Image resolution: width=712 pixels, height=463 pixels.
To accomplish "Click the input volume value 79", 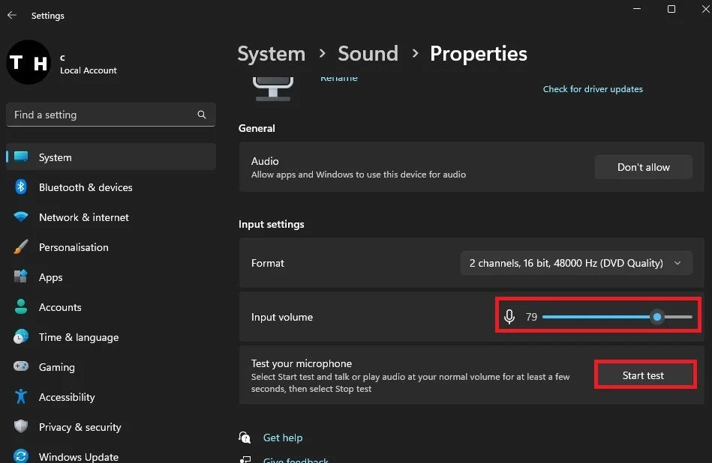I will pyautogui.click(x=531, y=317).
